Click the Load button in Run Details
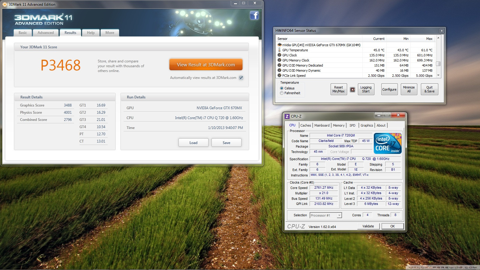This screenshot has width=480, height=270. coord(193,142)
